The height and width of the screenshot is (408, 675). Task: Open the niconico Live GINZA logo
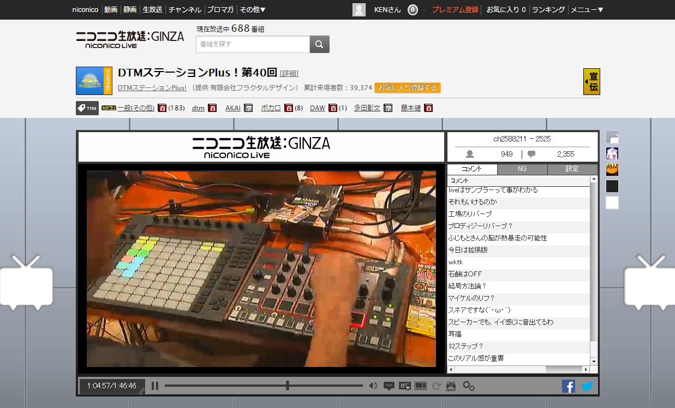[130, 39]
